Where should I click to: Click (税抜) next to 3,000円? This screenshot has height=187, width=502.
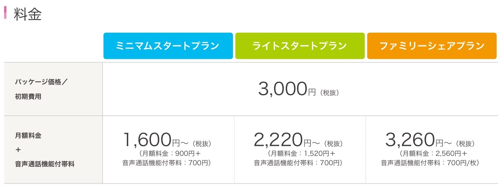330,92
